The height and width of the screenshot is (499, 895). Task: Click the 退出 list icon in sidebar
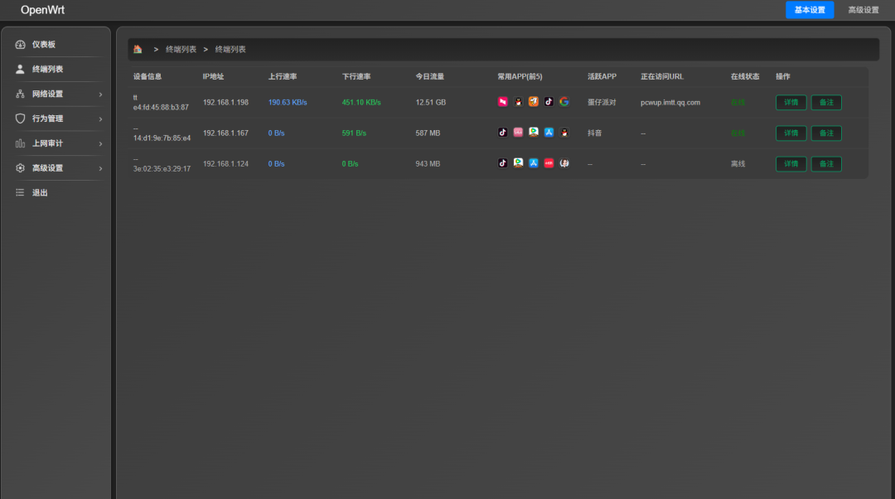[20, 192]
